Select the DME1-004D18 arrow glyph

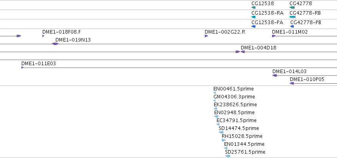(243, 52)
